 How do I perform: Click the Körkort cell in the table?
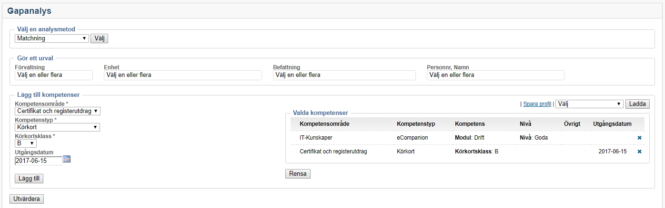tap(406, 151)
